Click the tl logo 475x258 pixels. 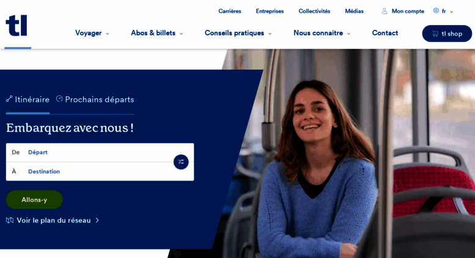pyautogui.click(x=17, y=26)
